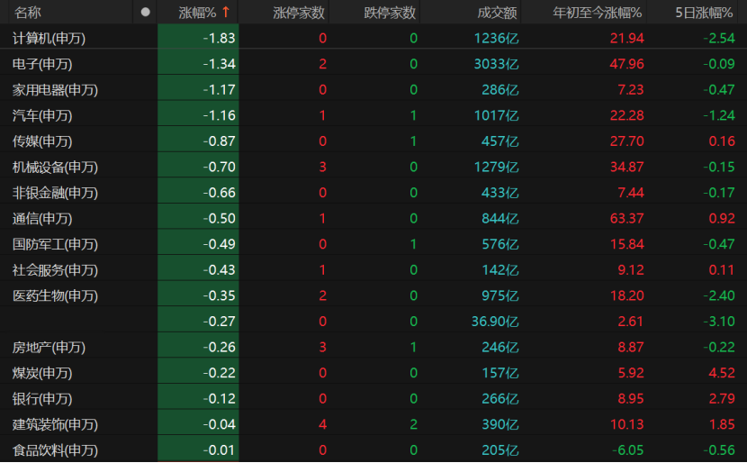The height and width of the screenshot is (463, 747).
Task: Select 传媒(申万) sector name
Action: [42, 141]
